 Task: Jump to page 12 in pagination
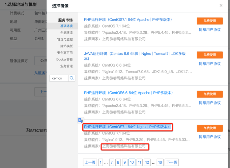pos(147,162)
